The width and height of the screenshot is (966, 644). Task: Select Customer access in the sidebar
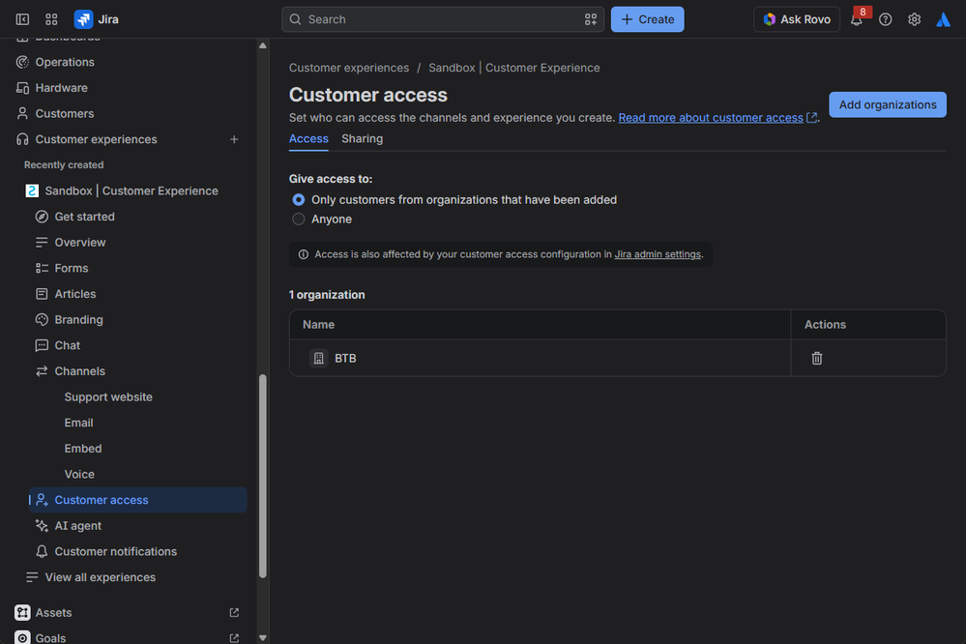click(137, 500)
